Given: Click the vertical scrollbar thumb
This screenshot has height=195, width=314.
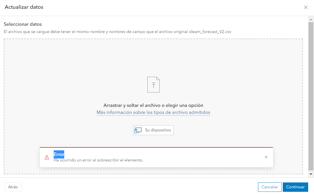Looking at the screenshot, I should [x=311, y=96].
